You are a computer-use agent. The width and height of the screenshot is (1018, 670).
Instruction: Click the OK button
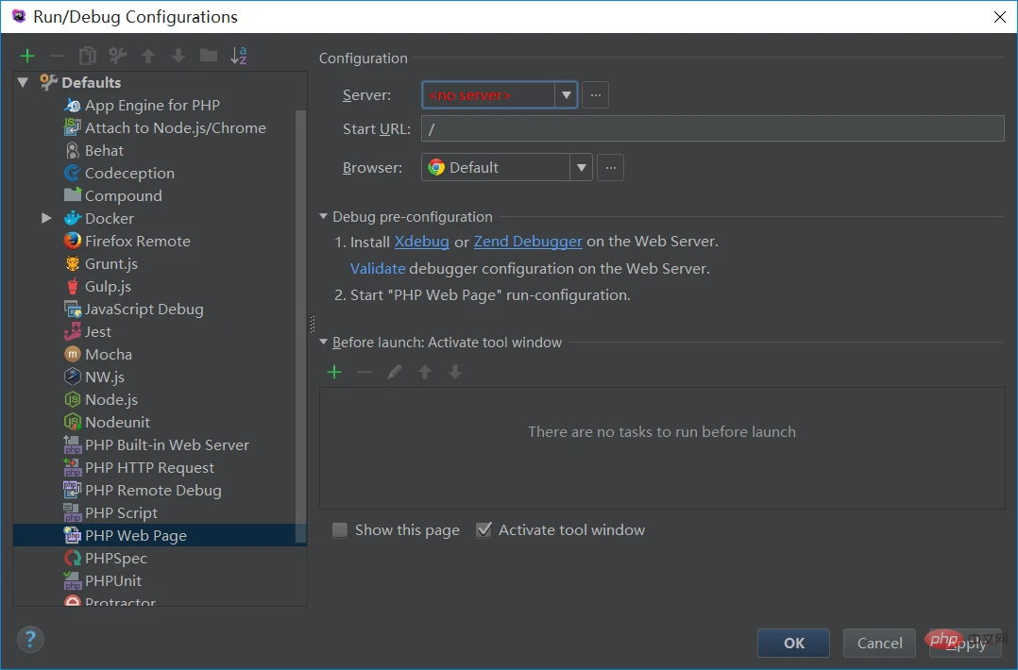[x=793, y=643]
